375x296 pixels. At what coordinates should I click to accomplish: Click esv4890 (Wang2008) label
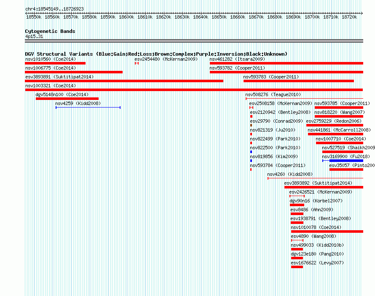313,236
